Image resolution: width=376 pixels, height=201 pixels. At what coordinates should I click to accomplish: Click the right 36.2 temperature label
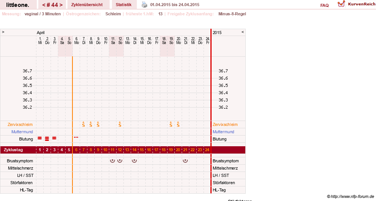pos(223,107)
